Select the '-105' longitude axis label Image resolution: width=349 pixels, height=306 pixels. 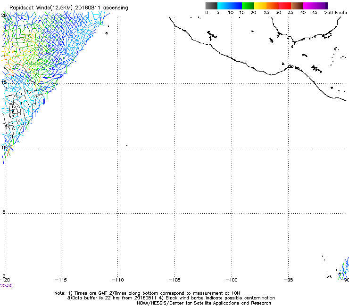(174, 280)
